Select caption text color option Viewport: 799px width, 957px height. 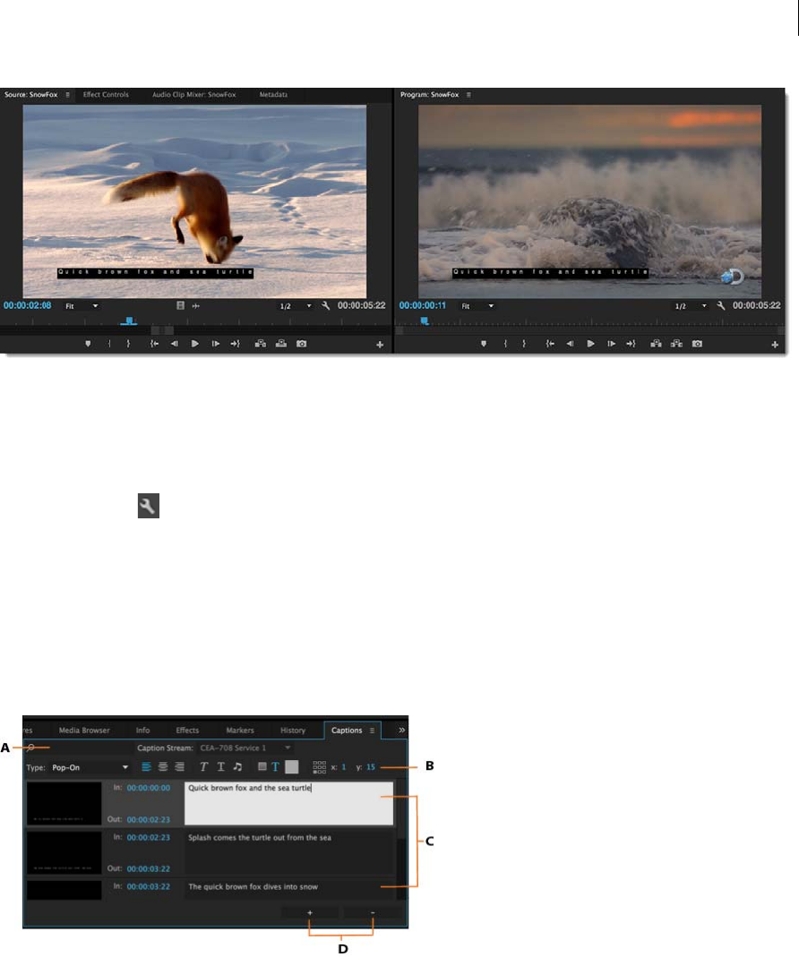pyautogui.click(x=276, y=766)
